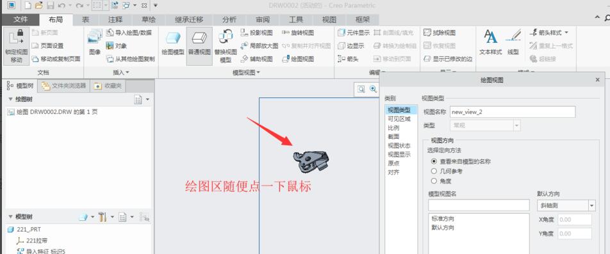Select 可见区域 category in dialog
The width and height of the screenshot is (610, 254).
[399, 119]
